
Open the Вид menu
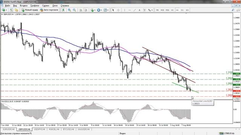coord(15,6)
